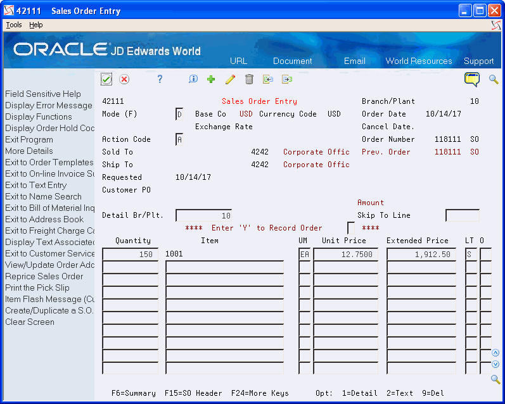Click F15=SO Header function key text
The image size is (505, 404).
tap(193, 393)
